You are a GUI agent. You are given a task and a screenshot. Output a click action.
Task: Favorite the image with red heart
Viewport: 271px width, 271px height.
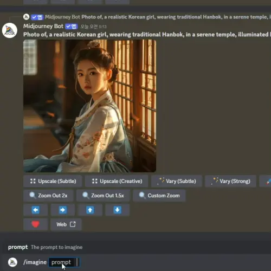point(36,224)
